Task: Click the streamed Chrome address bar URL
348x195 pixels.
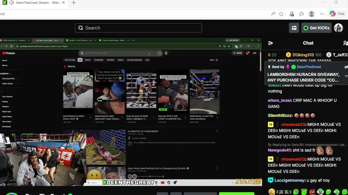Action: tap(44, 46)
